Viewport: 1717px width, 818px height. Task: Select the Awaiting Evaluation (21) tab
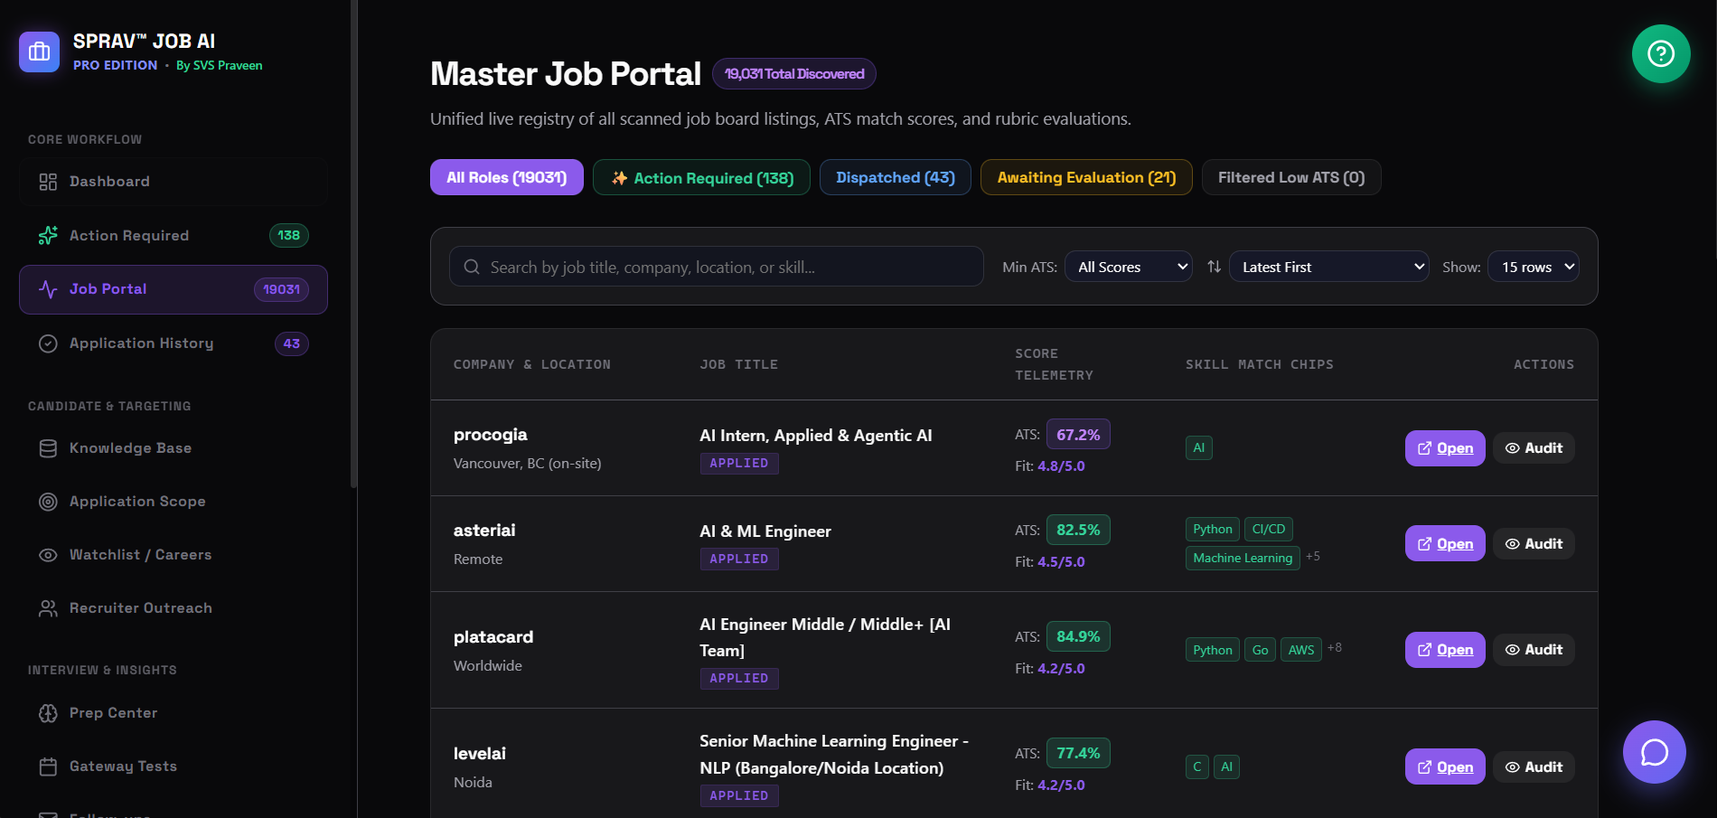tap(1086, 177)
